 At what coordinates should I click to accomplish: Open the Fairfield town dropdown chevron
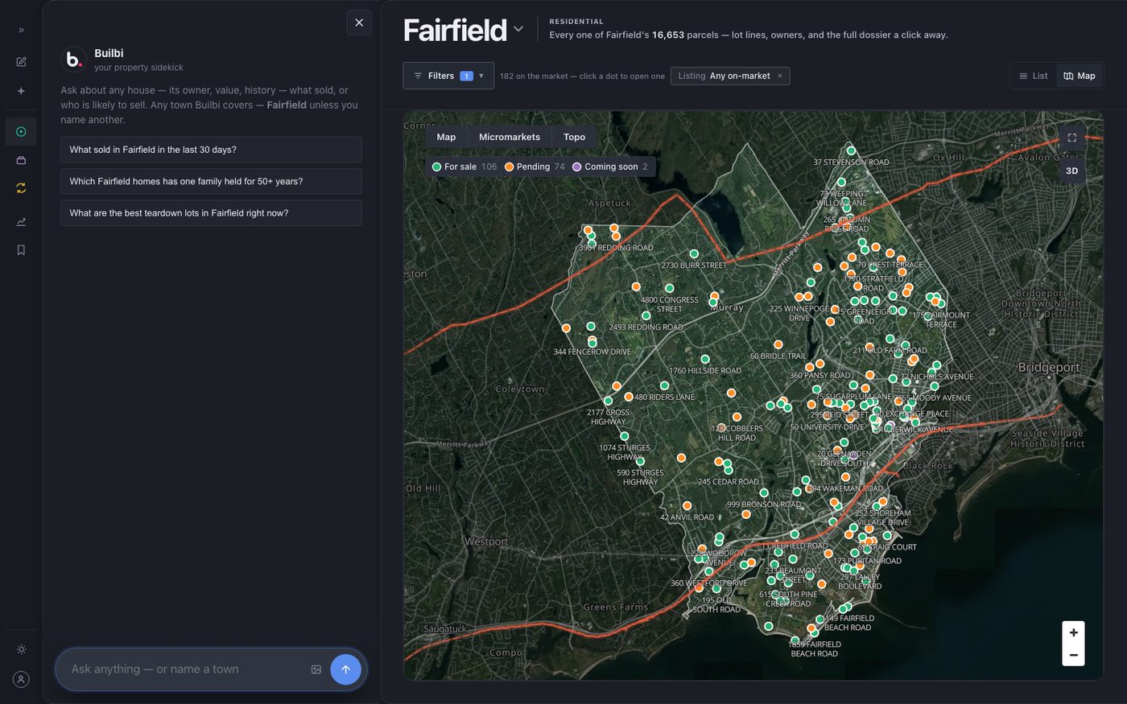click(x=518, y=29)
